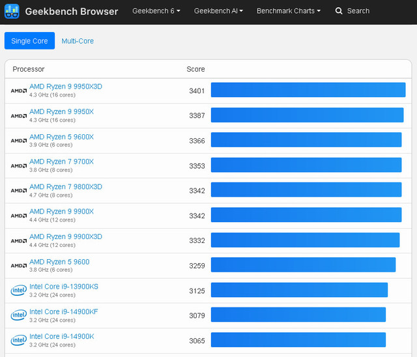Click the score bar for Ryzen 7 9700X
The image size is (417, 357).
[306, 165]
